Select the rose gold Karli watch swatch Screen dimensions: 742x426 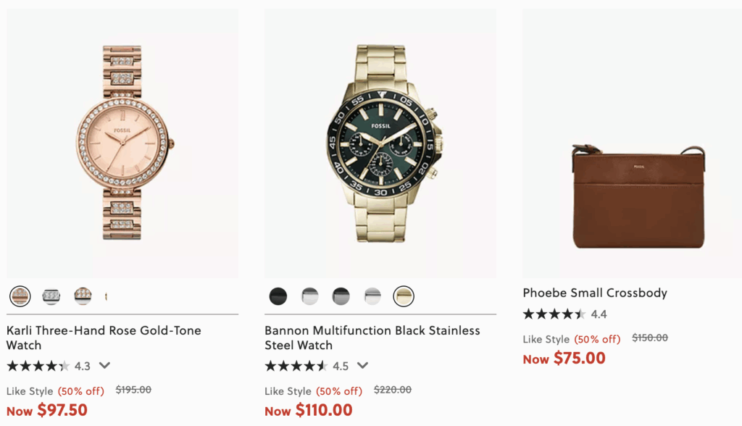pyautogui.click(x=20, y=296)
